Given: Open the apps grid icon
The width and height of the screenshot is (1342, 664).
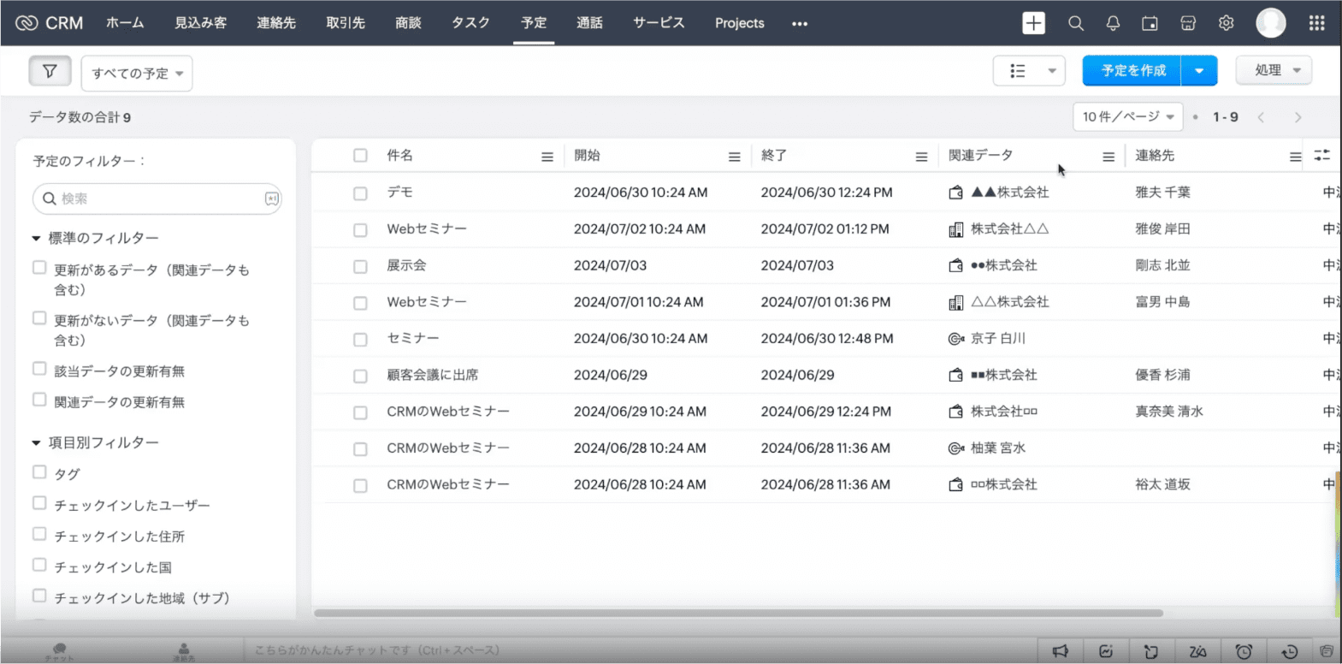Looking at the screenshot, I should tap(1316, 23).
